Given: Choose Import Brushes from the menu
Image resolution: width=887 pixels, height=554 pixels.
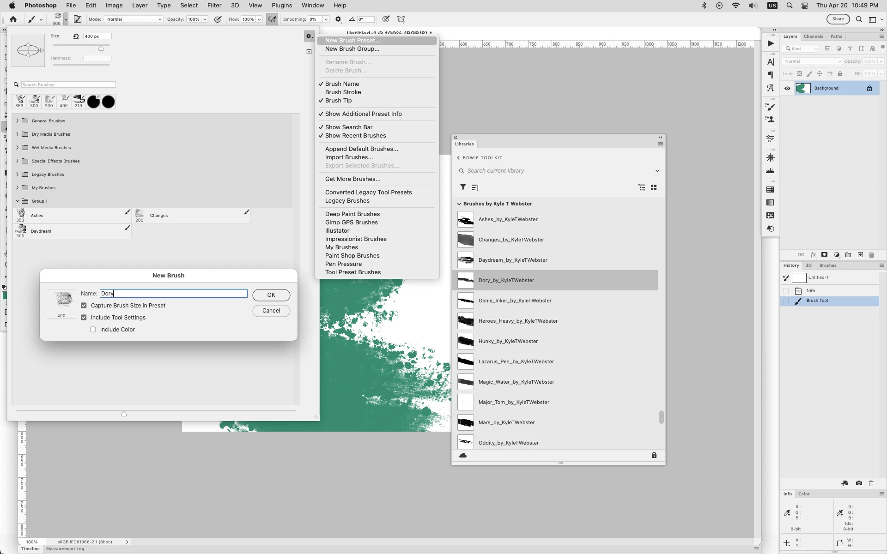Looking at the screenshot, I should (x=349, y=157).
